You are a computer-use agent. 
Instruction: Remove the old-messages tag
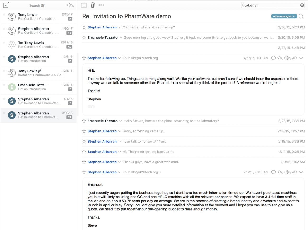[x=294, y=16]
